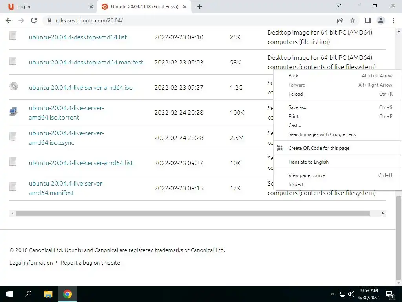Click the horizontal scrollbar thumb under the table
The height and width of the screenshot is (302, 402).
(x=193, y=214)
